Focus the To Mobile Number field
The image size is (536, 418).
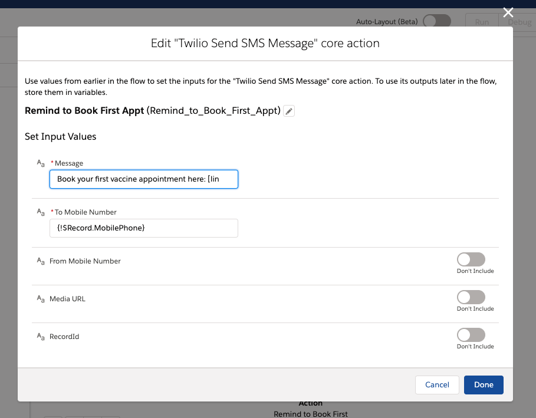[143, 228]
